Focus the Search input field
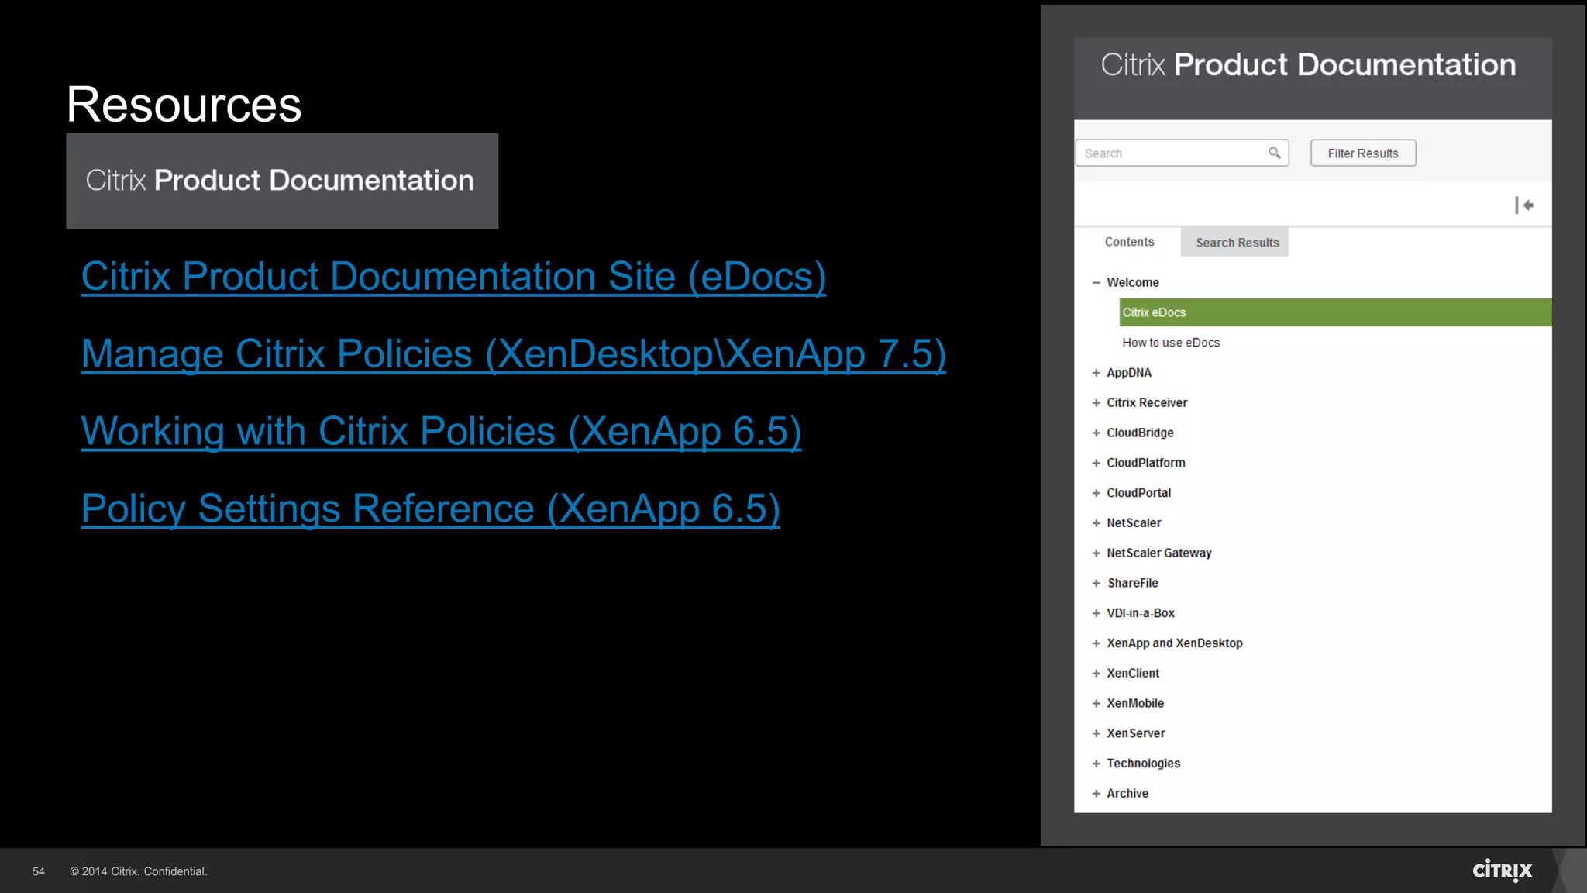 point(1182,153)
